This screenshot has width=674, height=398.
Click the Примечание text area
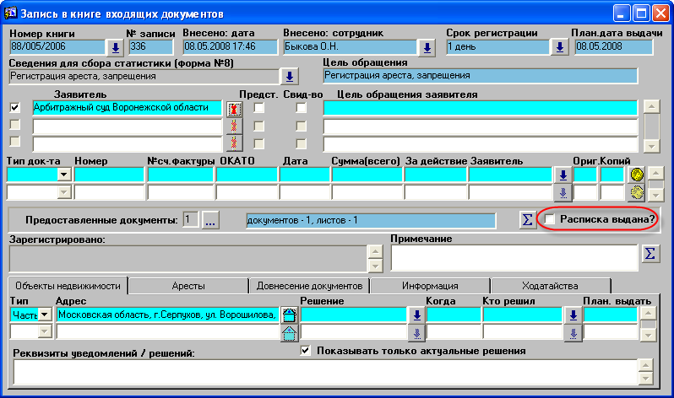click(x=514, y=258)
